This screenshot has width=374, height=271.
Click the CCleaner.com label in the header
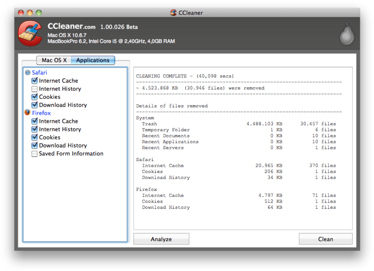(x=71, y=26)
